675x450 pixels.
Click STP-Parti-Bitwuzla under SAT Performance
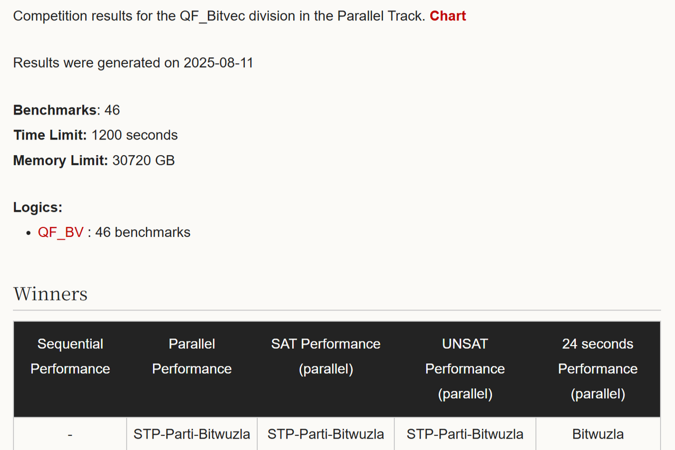pyautogui.click(x=326, y=435)
